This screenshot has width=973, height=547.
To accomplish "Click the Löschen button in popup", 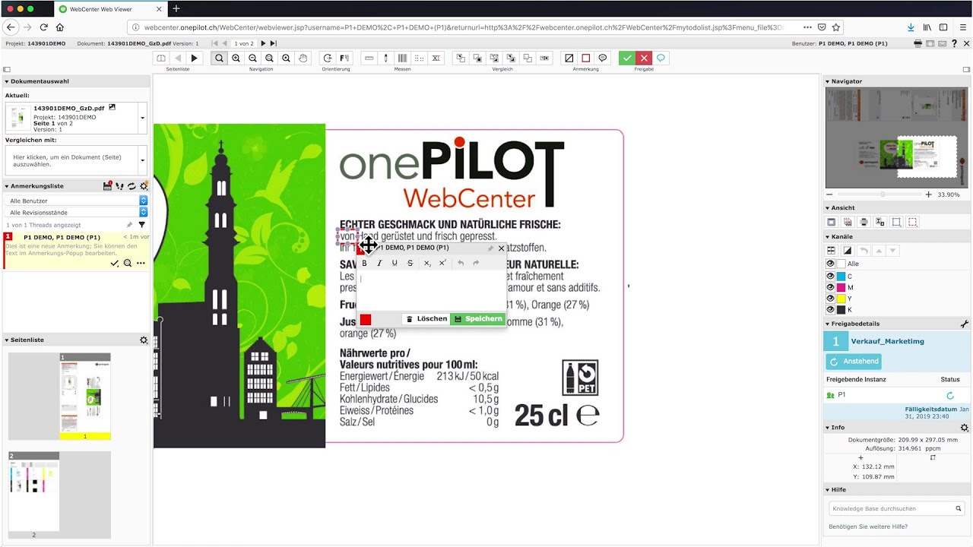I will pos(426,319).
